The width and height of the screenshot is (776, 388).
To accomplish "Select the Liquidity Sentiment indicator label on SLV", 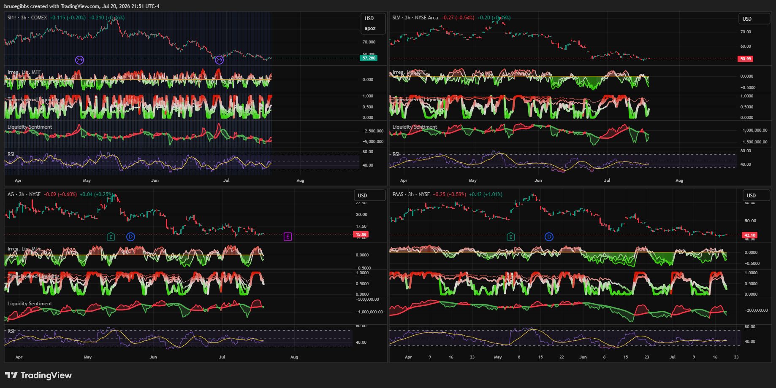I will (x=415, y=127).
